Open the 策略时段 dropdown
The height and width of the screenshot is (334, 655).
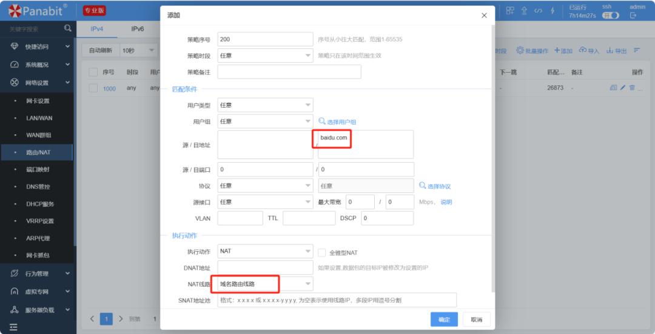(x=265, y=55)
